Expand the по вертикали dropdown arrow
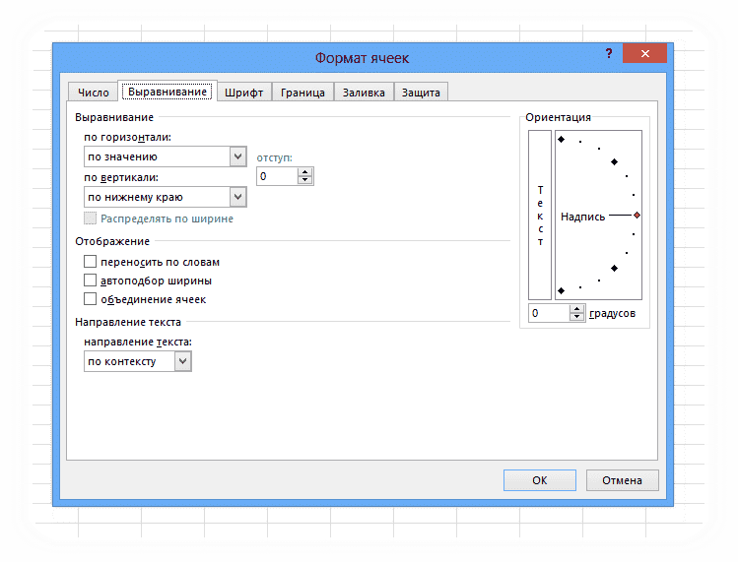Screen dimensions: 738x562 pyautogui.click(x=238, y=197)
